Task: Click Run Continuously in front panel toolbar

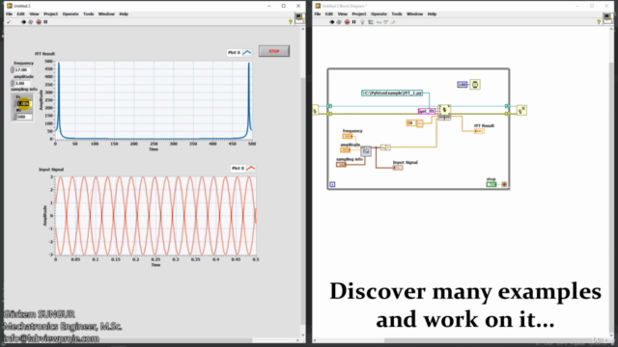Action: point(31,22)
